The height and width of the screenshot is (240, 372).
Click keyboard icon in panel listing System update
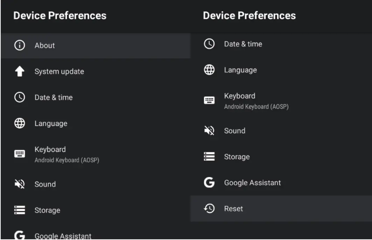pos(19,154)
